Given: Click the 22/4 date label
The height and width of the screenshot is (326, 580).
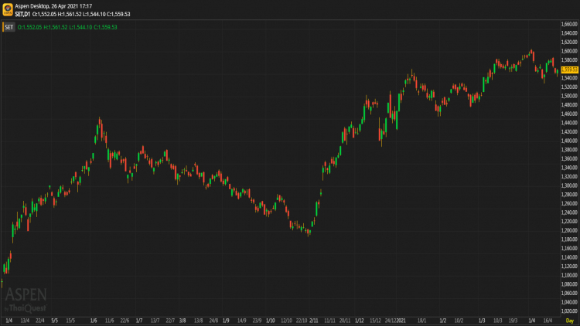Looking at the screenshot, I should pyautogui.click(x=40, y=321).
